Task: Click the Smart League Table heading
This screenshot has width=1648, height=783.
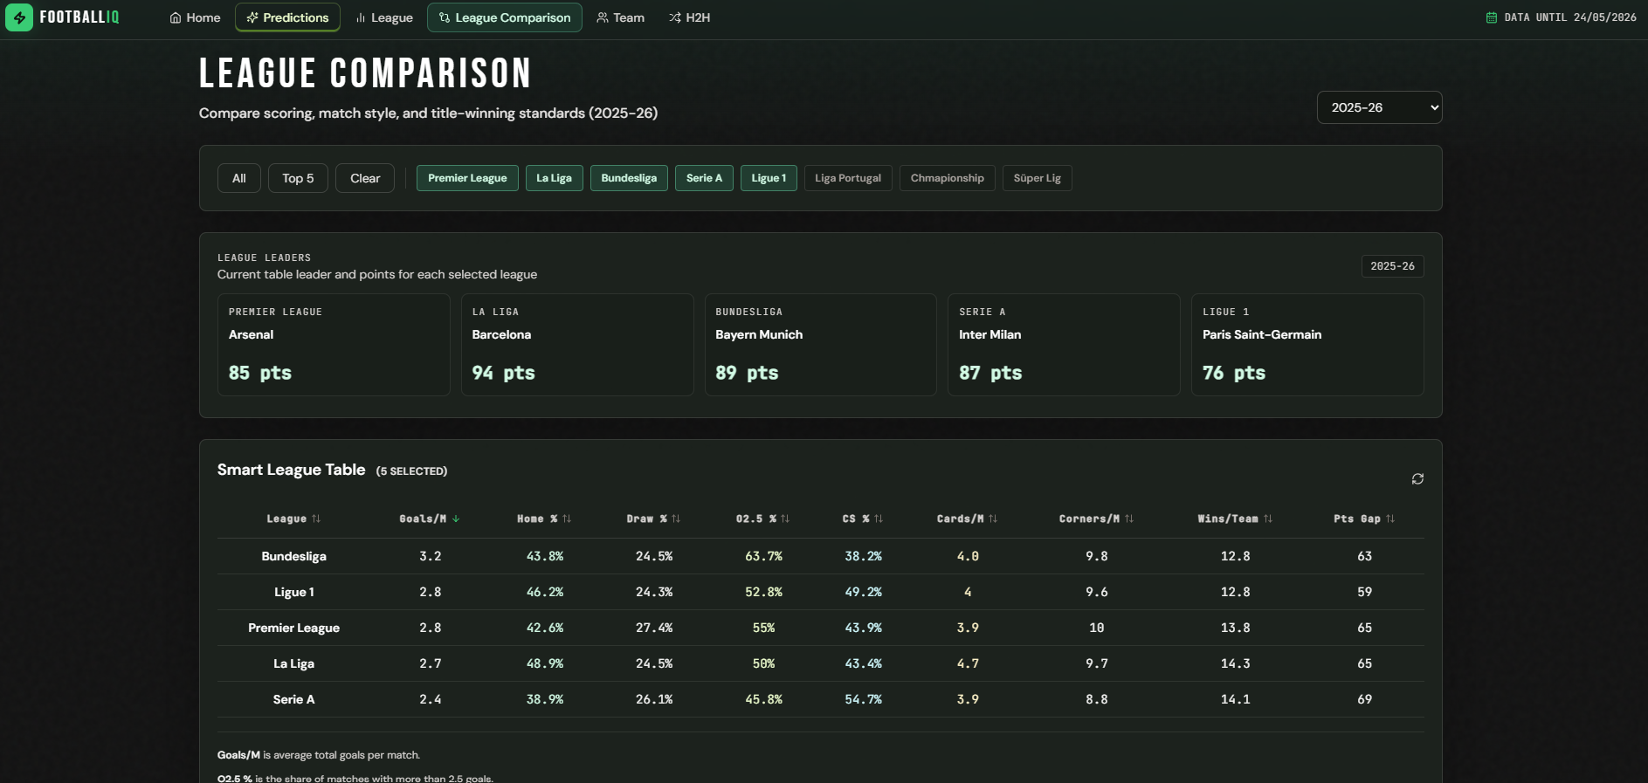Action: pos(292,470)
